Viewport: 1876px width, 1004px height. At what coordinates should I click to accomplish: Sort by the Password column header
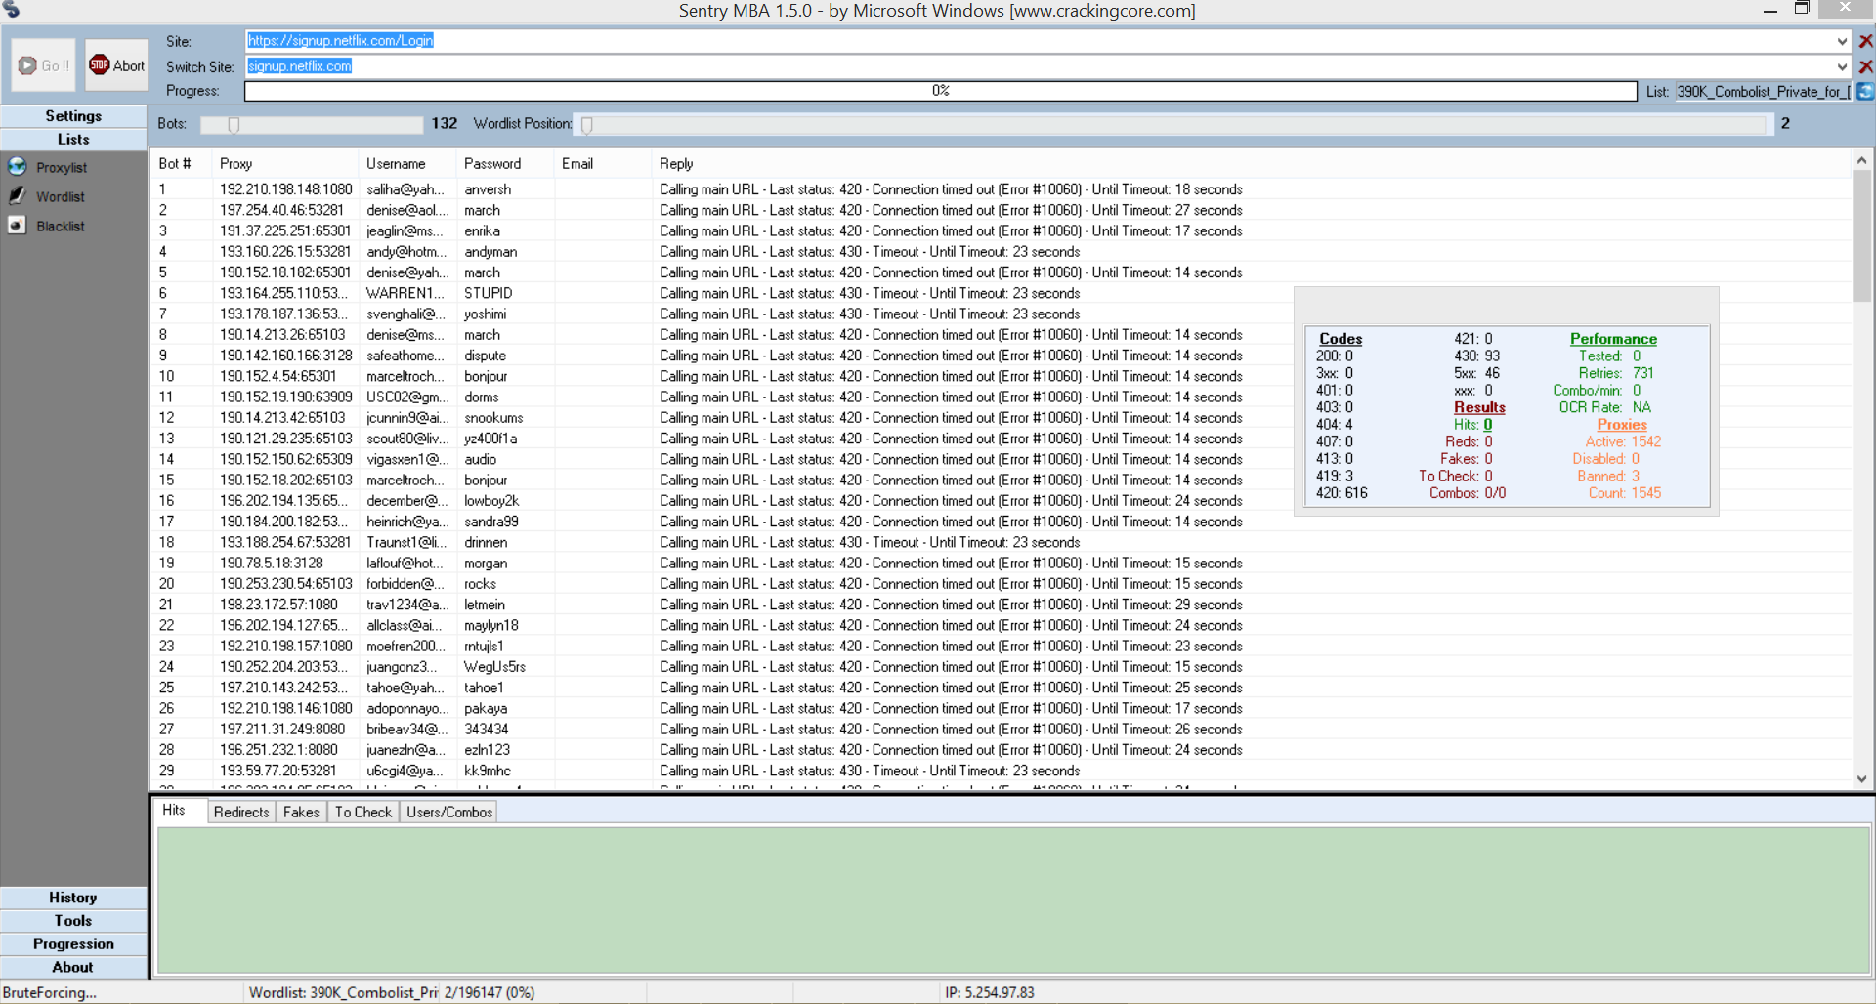click(505, 164)
